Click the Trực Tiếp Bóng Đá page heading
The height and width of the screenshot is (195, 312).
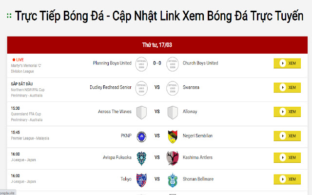(x=159, y=16)
